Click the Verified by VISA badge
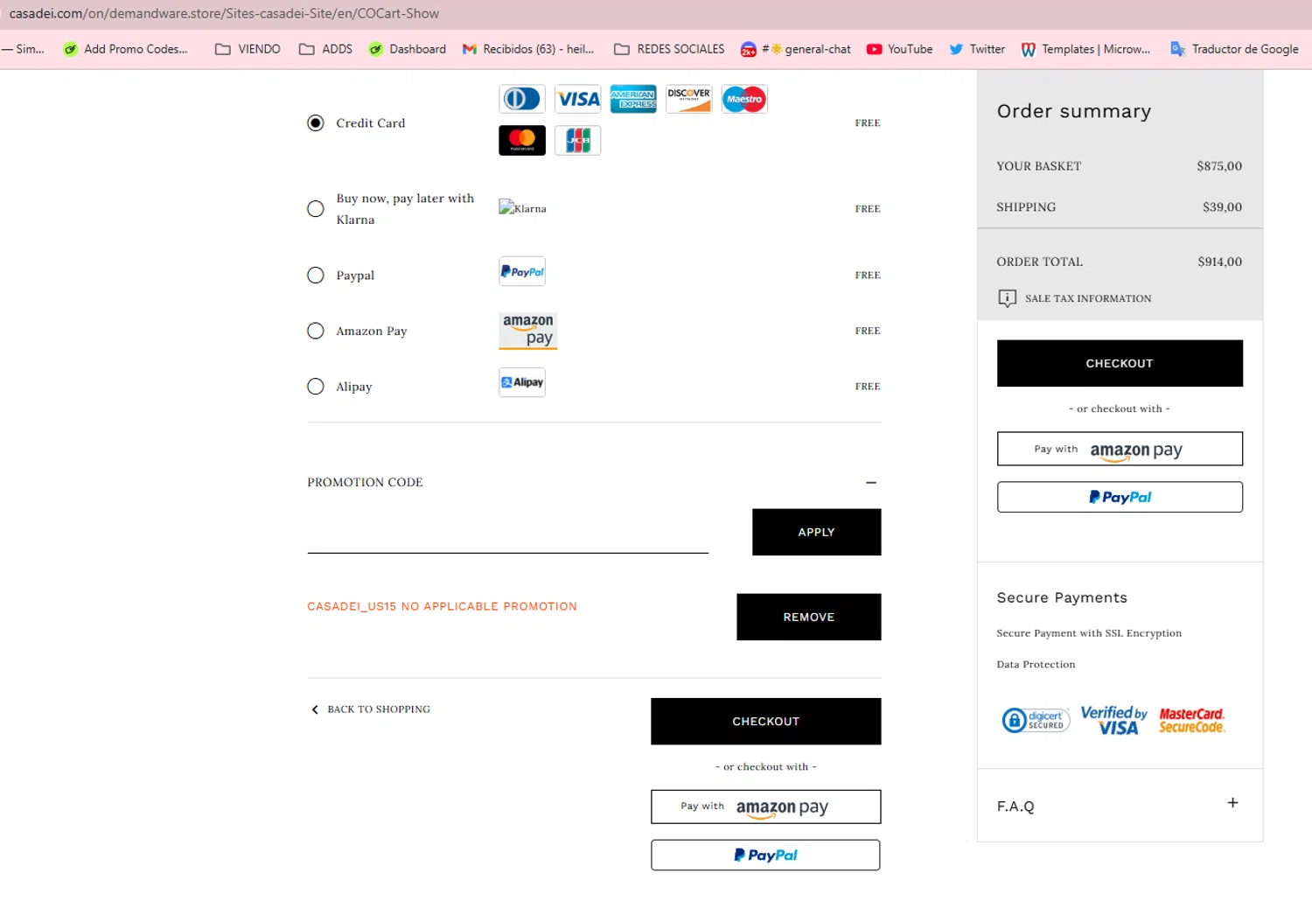The image size is (1312, 915). [x=1114, y=720]
